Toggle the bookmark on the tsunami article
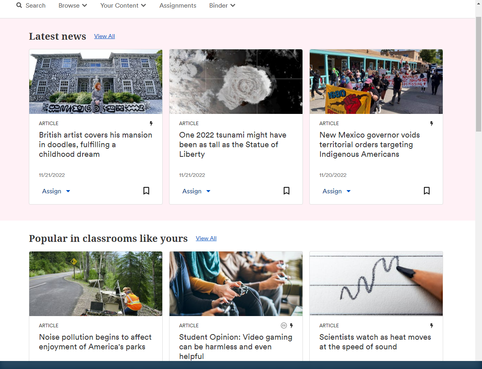 286,191
